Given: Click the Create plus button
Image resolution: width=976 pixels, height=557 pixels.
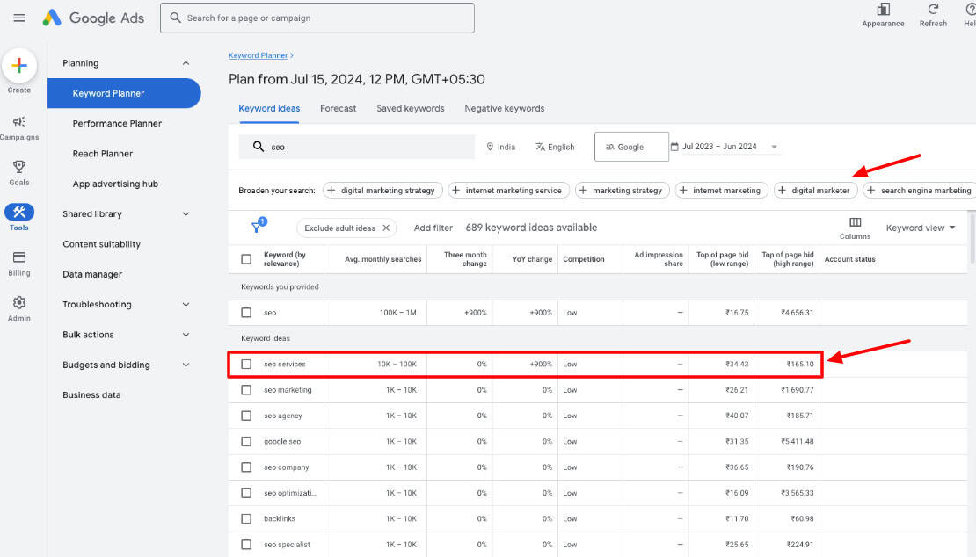Looking at the screenshot, I should (x=19, y=66).
